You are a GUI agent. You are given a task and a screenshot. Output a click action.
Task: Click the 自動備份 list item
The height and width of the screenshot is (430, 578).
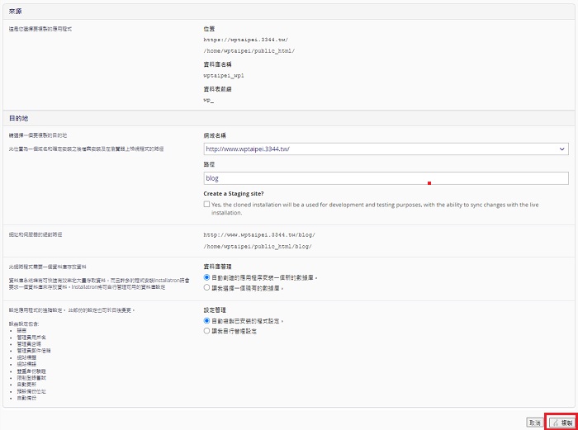[26, 398]
